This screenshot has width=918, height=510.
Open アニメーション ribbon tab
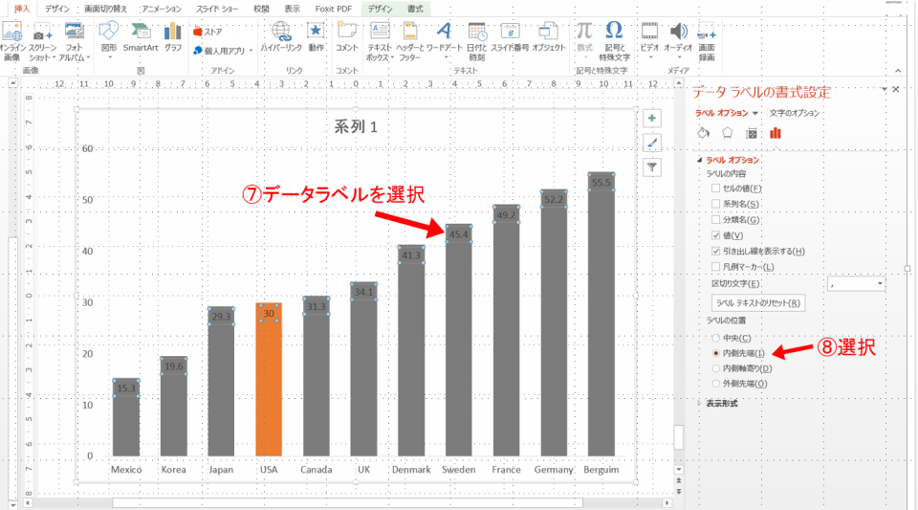point(162,9)
